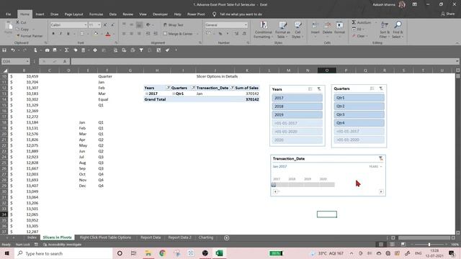Open the Quarters column filter dropdown

[x=193, y=88]
